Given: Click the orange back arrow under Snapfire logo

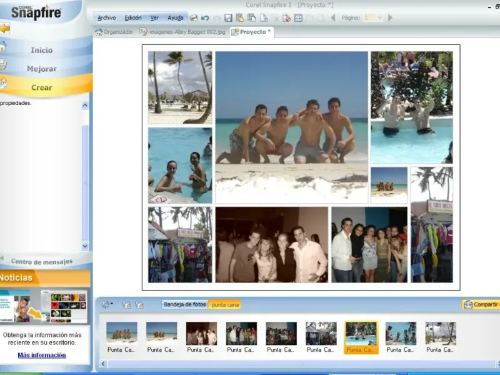Looking at the screenshot, I should (4, 28).
